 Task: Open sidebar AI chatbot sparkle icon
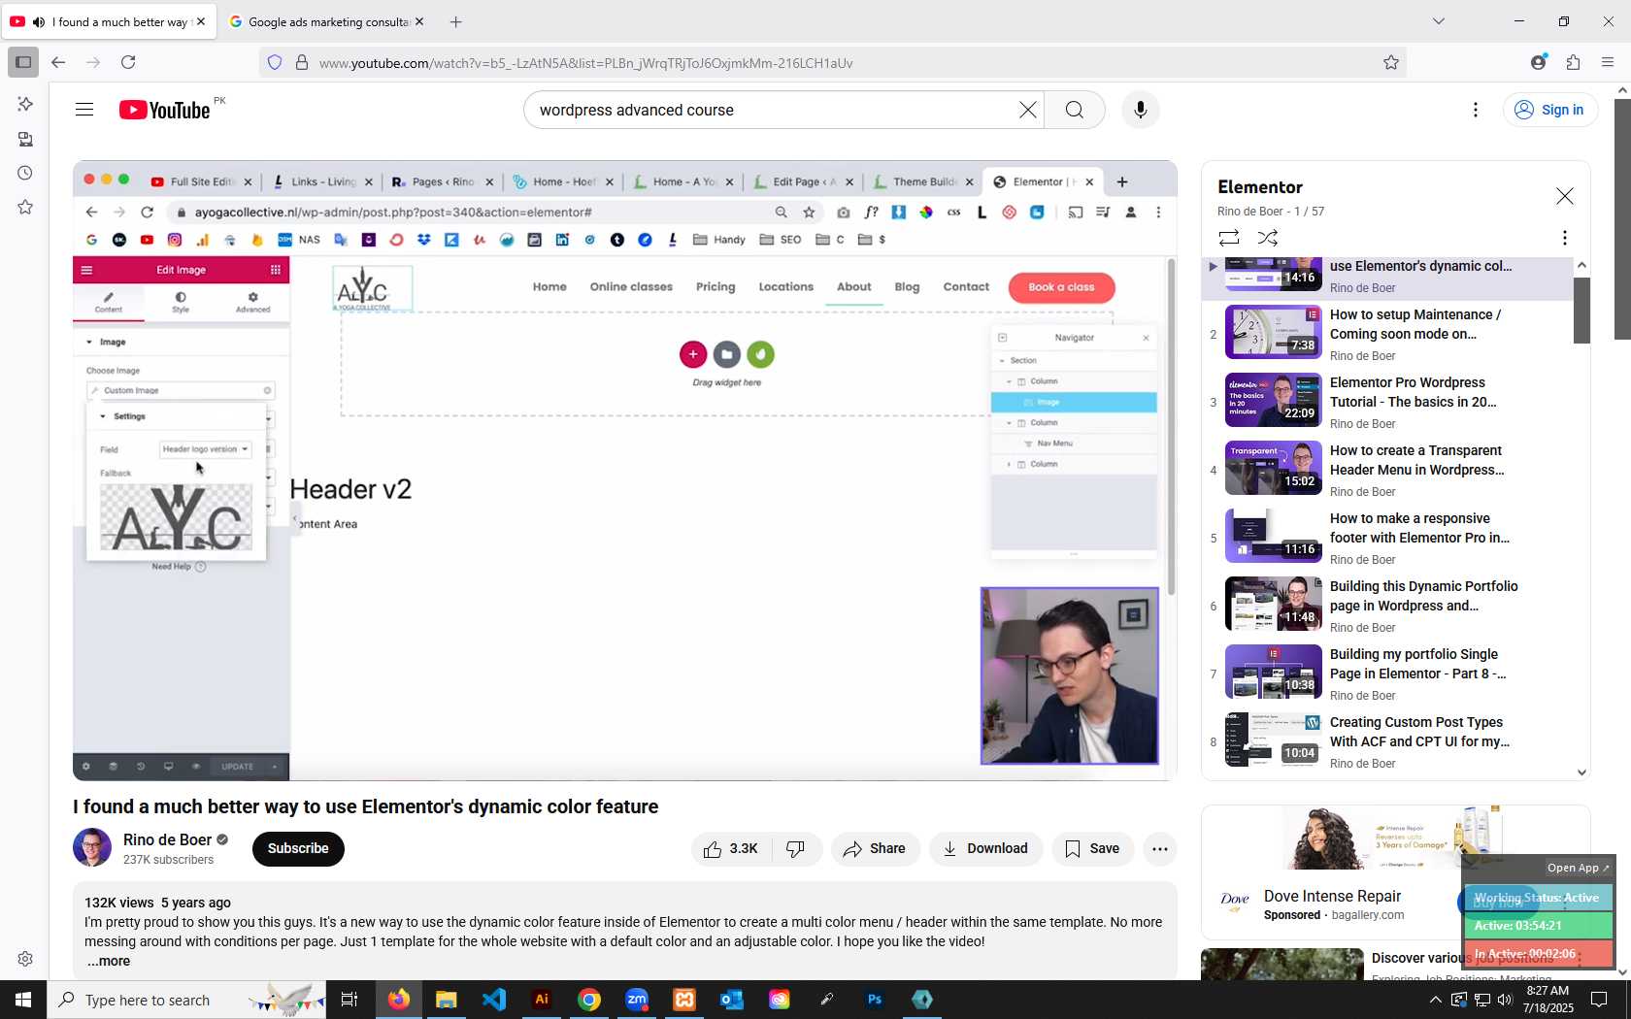pos(25,104)
